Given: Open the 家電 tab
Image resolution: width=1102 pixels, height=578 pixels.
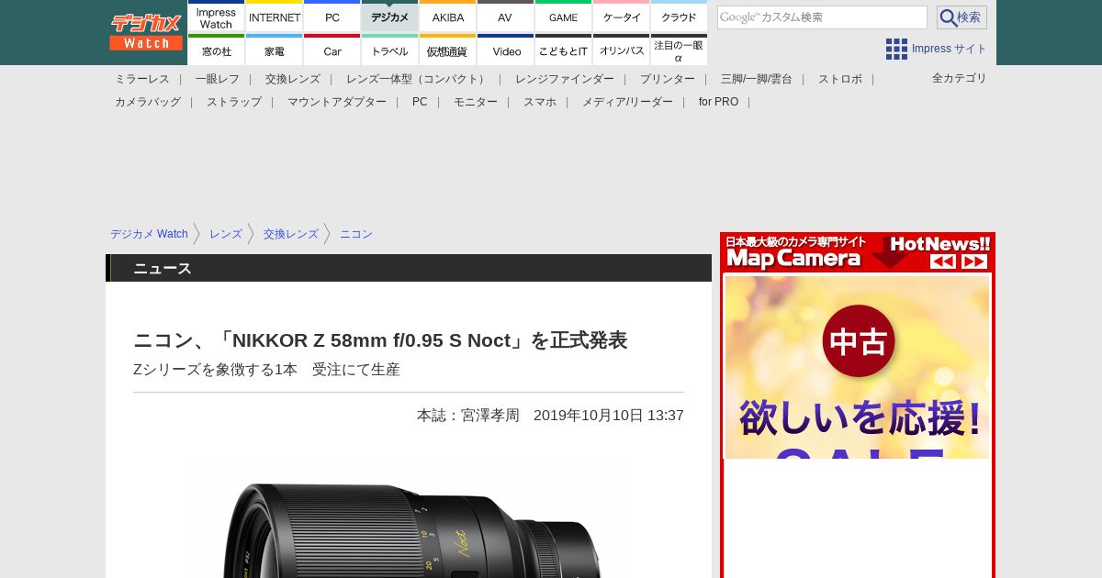Looking at the screenshot, I should (275, 50).
